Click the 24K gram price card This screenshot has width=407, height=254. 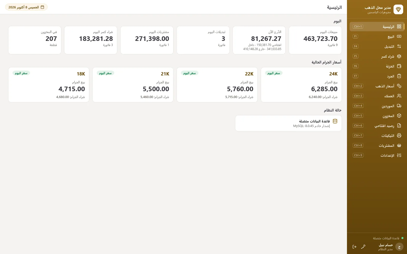coord(301,85)
